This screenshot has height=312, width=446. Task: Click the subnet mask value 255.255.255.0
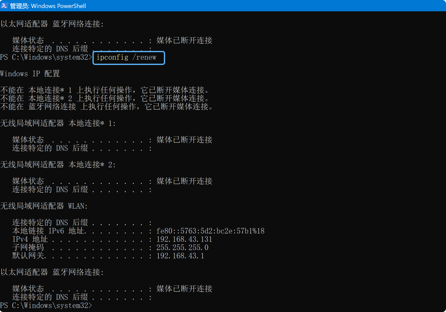[x=182, y=247]
